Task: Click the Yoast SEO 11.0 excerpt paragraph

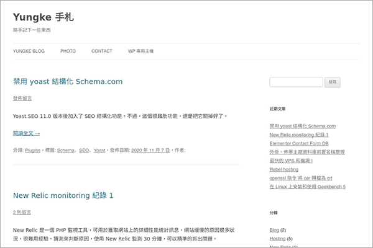Action: (120, 116)
